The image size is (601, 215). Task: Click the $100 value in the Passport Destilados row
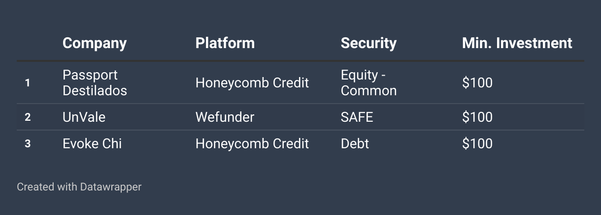point(477,82)
